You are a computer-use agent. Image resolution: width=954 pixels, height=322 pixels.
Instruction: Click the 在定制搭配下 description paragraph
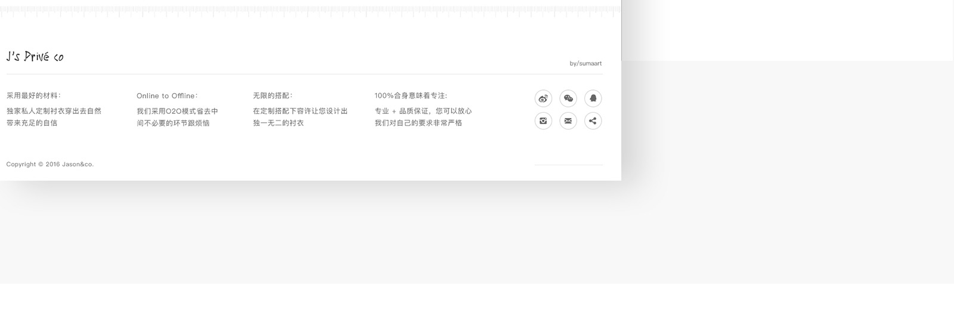pos(300,117)
